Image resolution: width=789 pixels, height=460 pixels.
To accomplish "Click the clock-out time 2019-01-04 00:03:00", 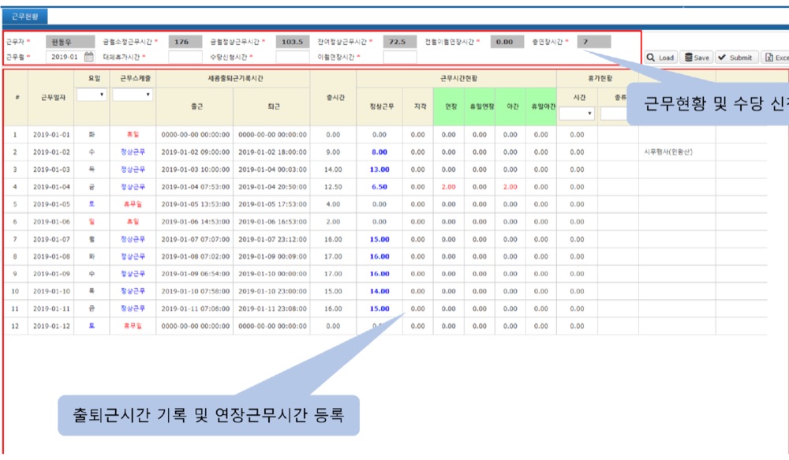I will point(272,170).
